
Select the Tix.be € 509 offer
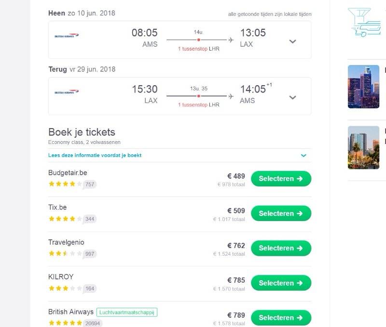pos(281,213)
